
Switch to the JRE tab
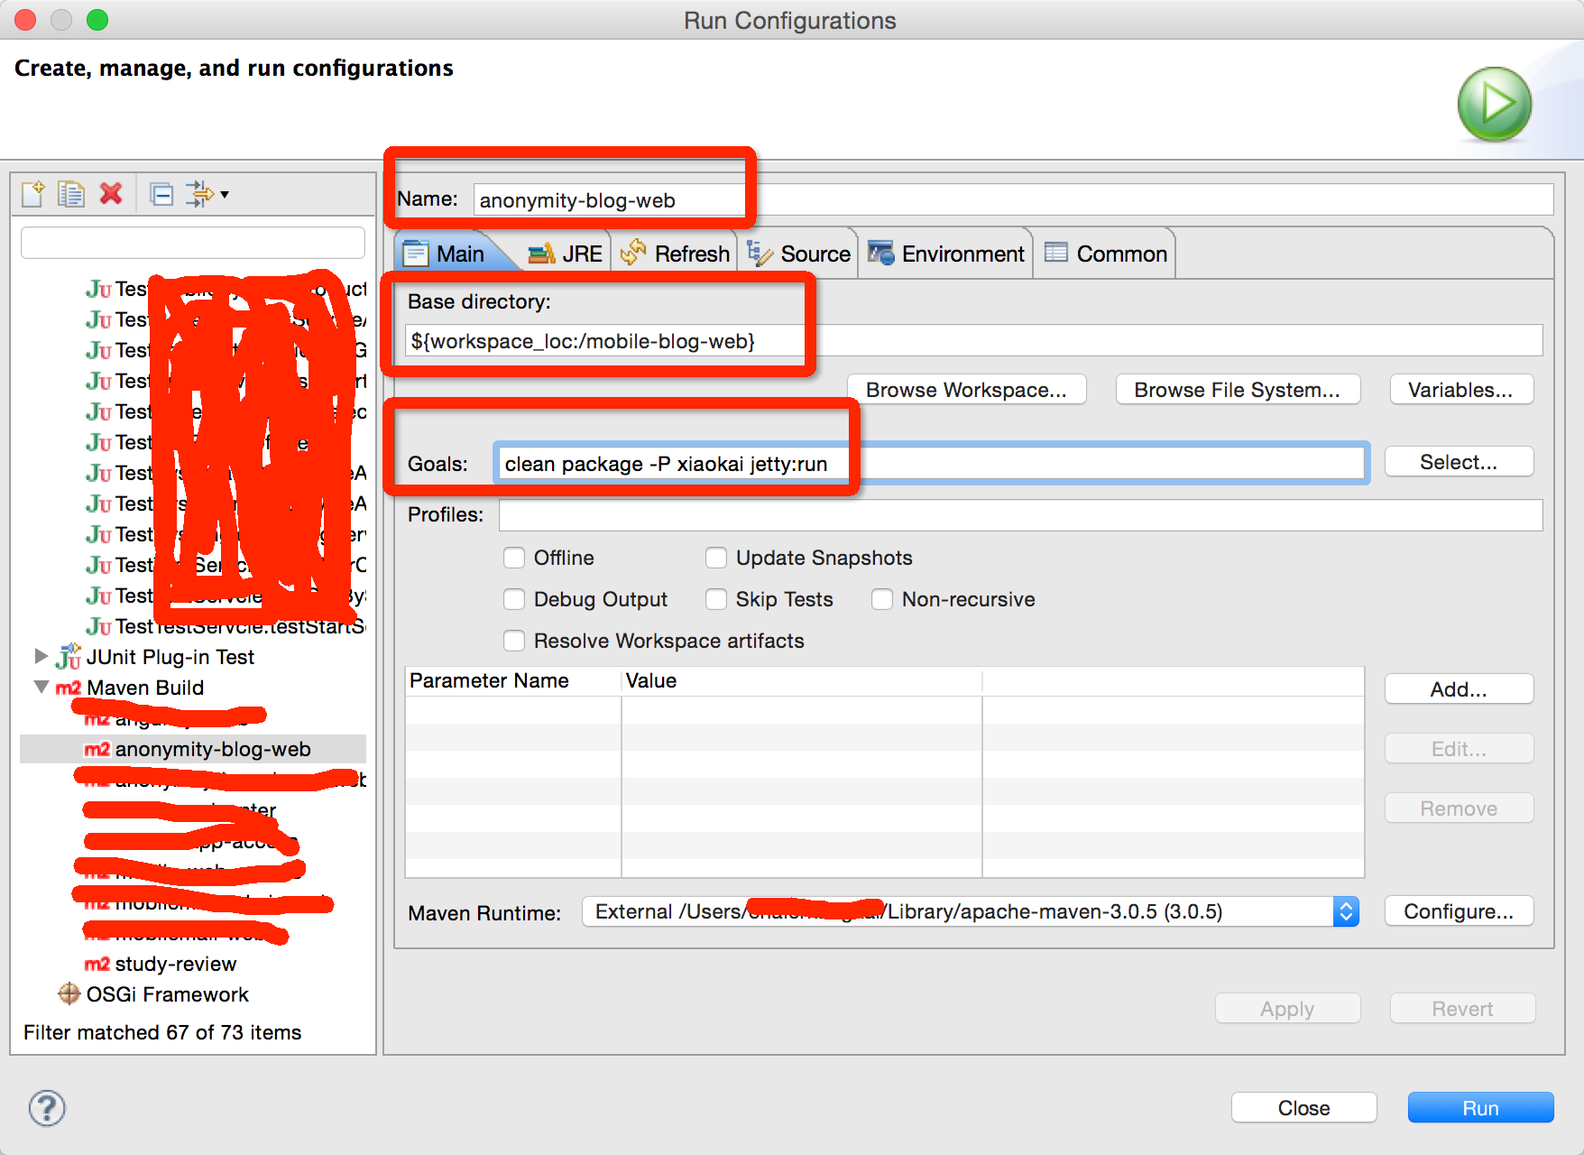(566, 254)
